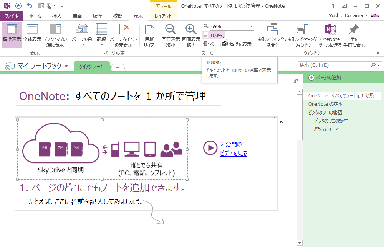Select 標準表示 normal view
Image resolution: width=384 pixels, height=247 pixels.
(x=12, y=35)
